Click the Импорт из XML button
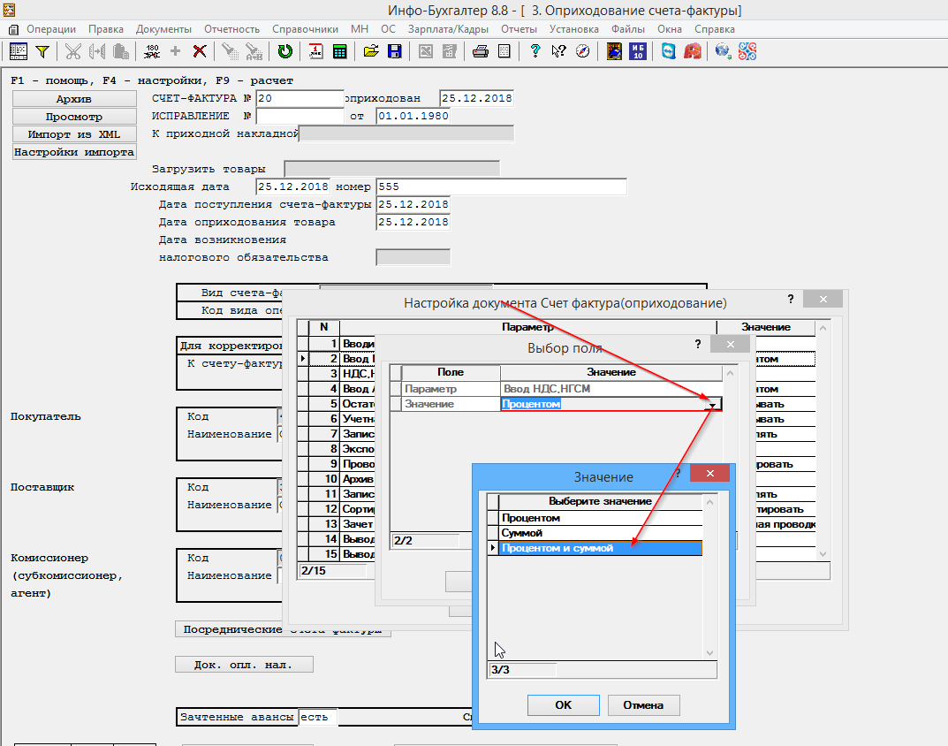Image resolution: width=948 pixels, height=746 pixels. point(74,134)
